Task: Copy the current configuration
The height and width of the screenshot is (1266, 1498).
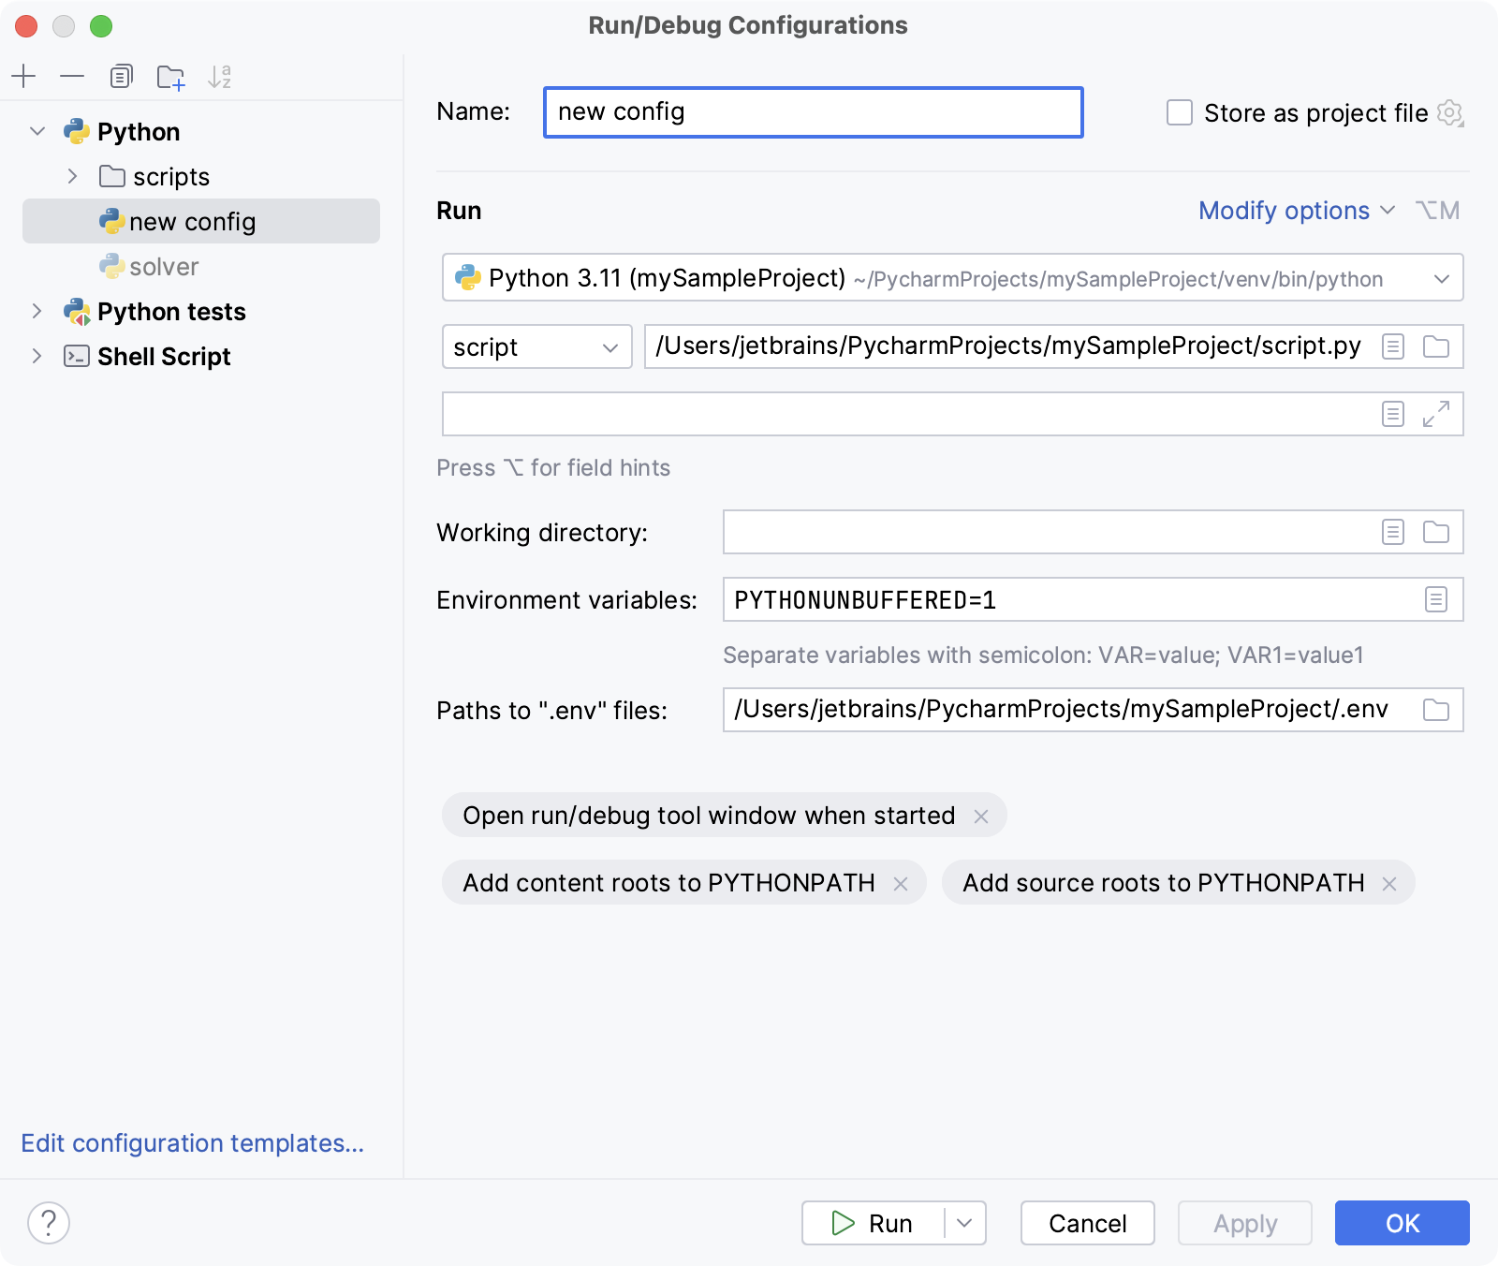Action: (120, 76)
